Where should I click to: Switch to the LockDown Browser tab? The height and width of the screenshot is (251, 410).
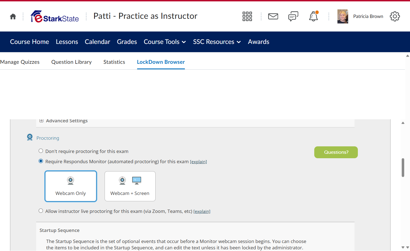[161, 62]
